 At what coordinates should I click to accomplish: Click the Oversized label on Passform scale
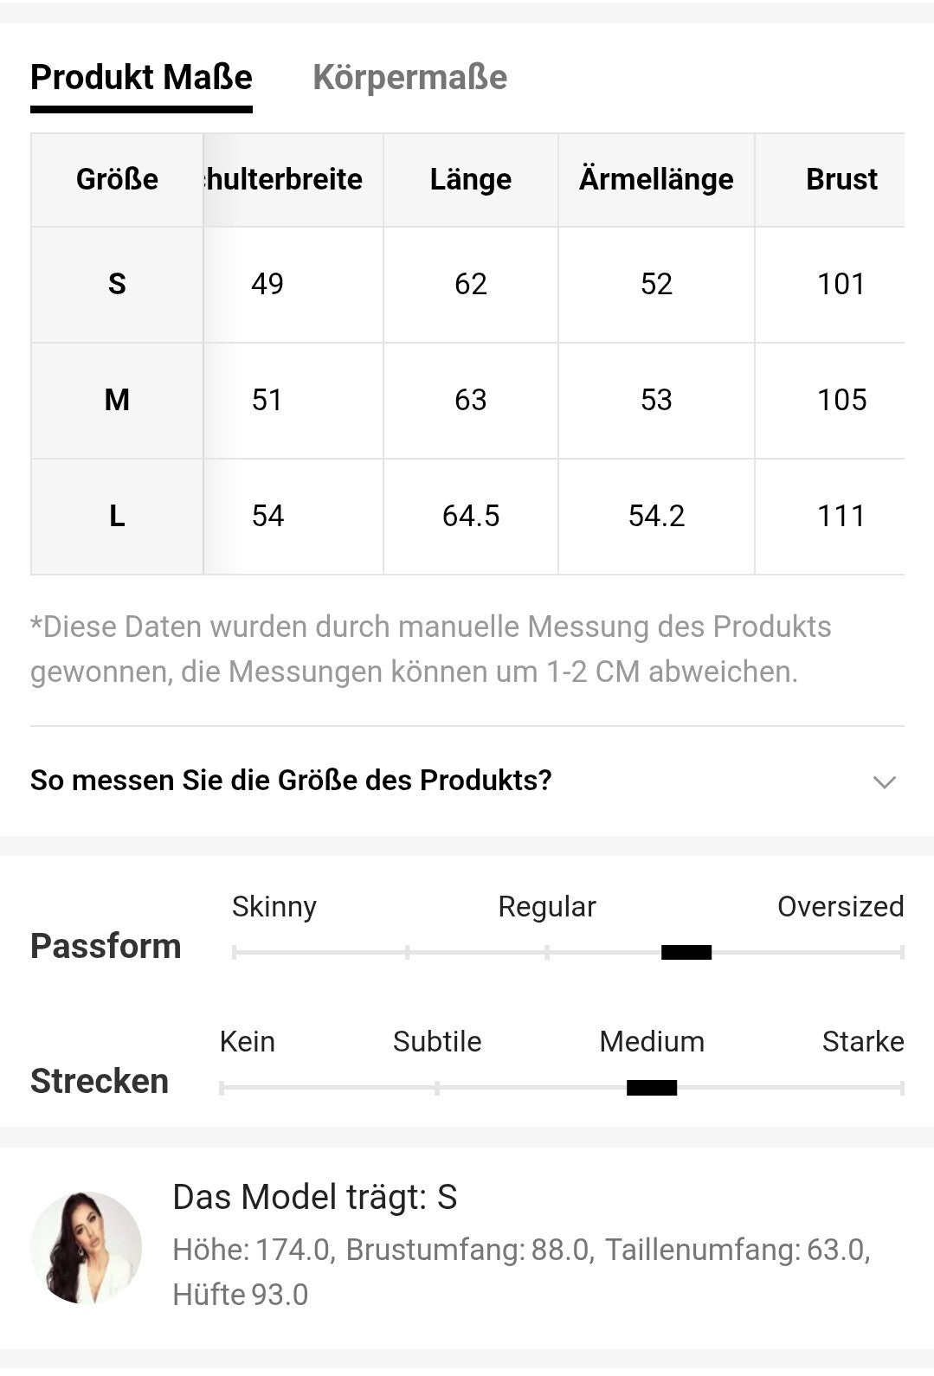[840, 906]
